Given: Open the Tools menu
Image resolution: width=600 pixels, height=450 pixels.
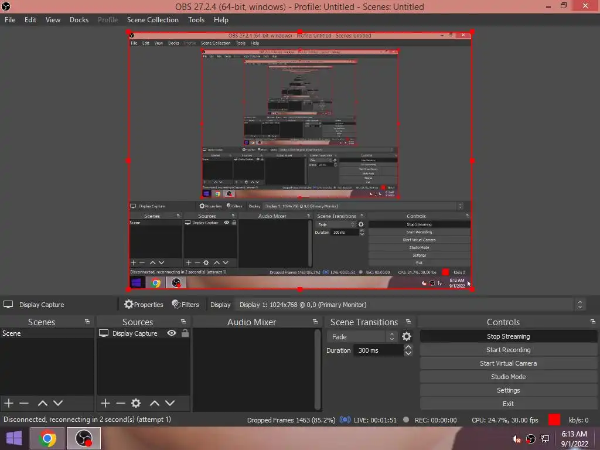Looking at the screenshot, I should pyautogui.click(x=196, y=20).
